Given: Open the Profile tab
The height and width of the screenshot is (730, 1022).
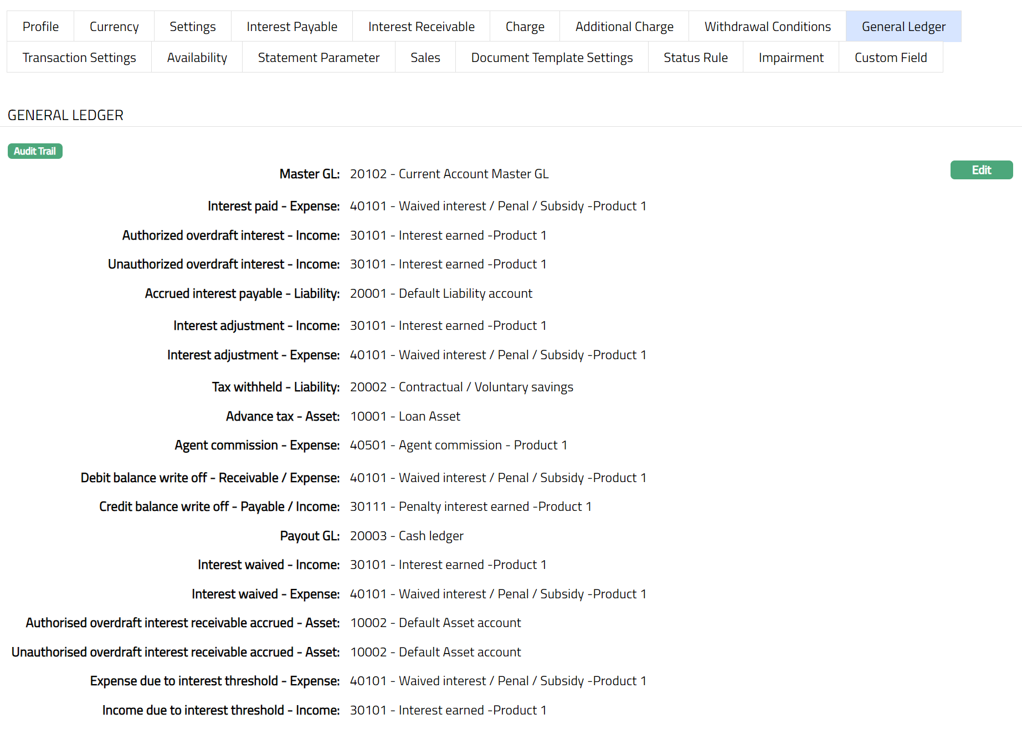Looking at the screenshot, I should coord(40,27).
